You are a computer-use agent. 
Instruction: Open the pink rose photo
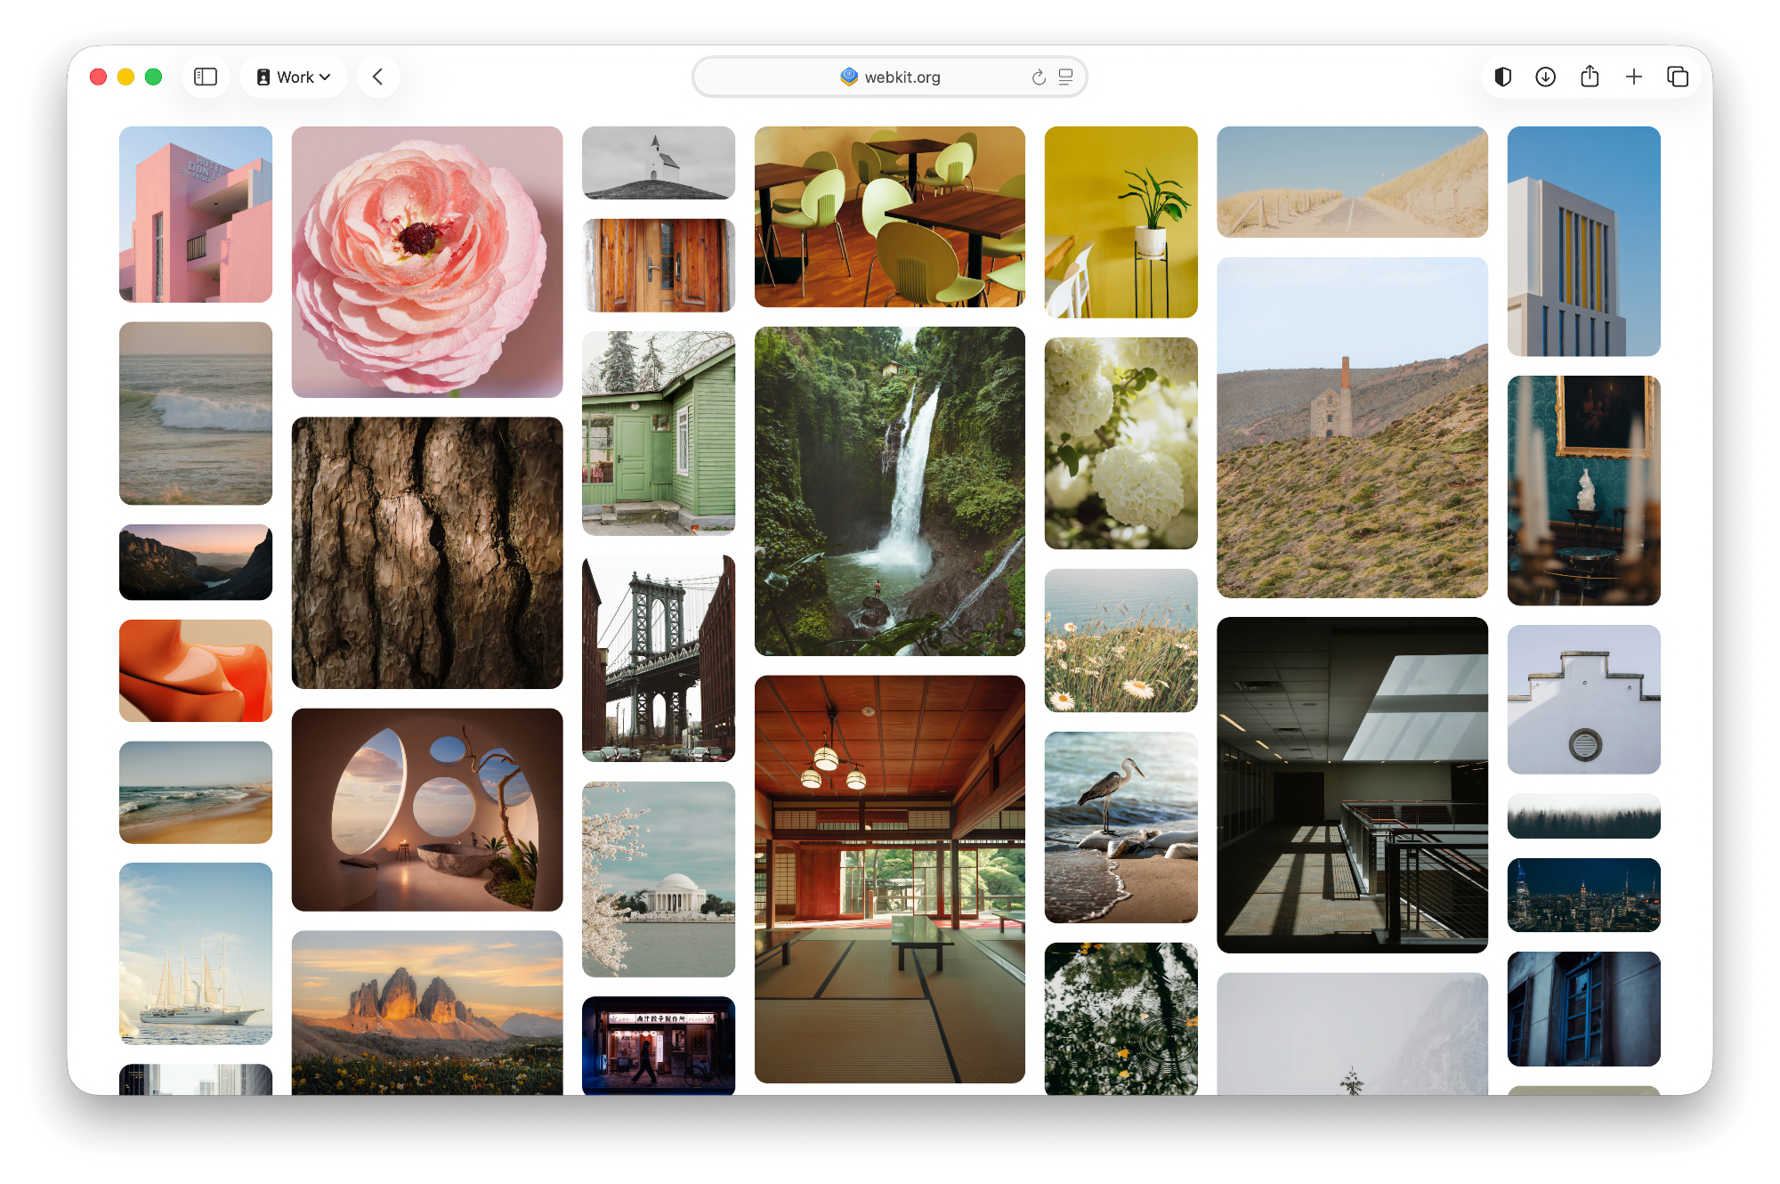click(x=426, y=261)
